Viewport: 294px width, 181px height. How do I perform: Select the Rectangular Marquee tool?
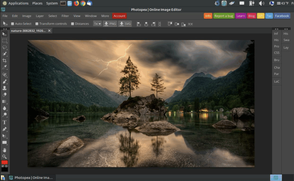(5, 41)
